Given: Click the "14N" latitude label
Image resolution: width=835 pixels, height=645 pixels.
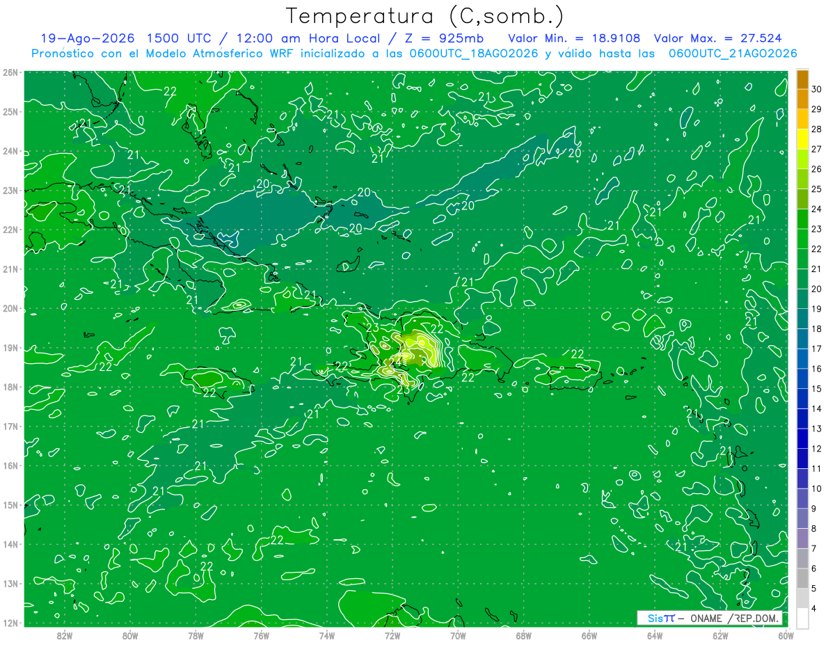Looking at the screenshot, I should point(10,544).
